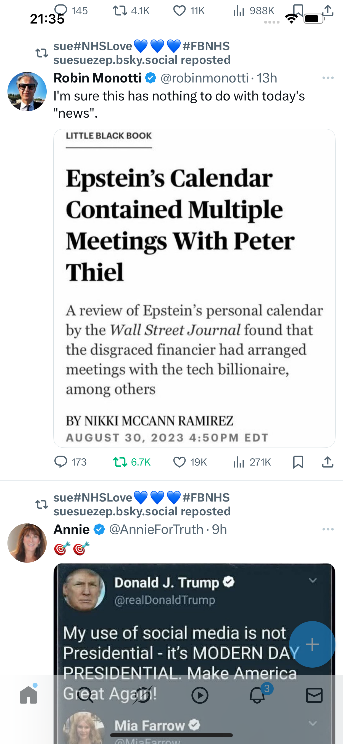343x744 pixels.
Task: Expand chevron on embedded Donald J. Trump tweet
Action: click(x=313, y=580)
